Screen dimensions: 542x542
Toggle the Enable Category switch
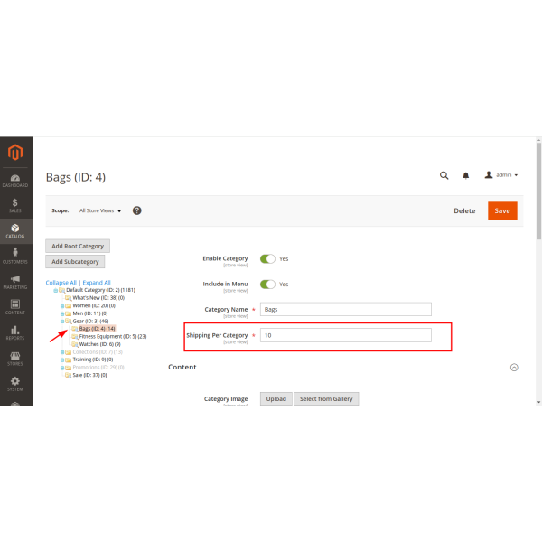pos(267,258)
